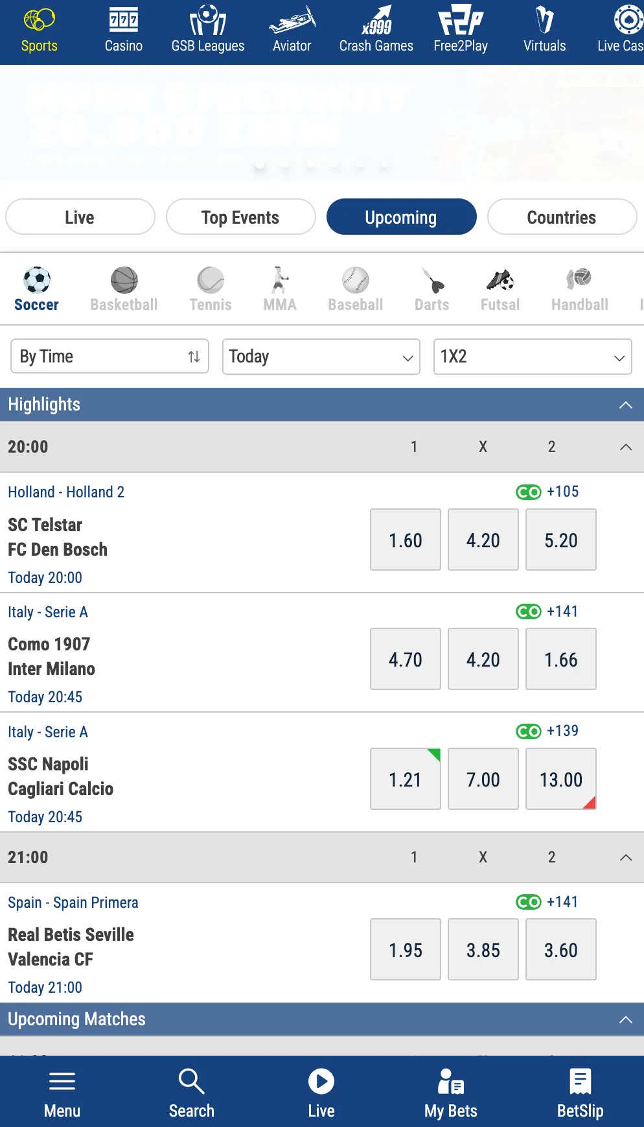Open the Search screen
The image size is (644, 1127).
(191, 1091)
